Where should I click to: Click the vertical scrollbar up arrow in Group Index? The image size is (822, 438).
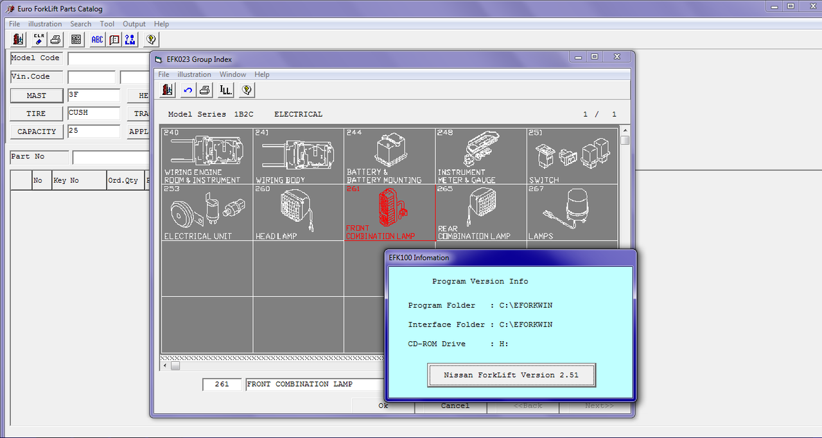(625, 130)
